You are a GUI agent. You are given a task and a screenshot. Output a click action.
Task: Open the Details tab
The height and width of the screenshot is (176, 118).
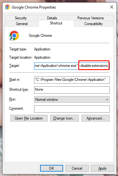(52, 18)
